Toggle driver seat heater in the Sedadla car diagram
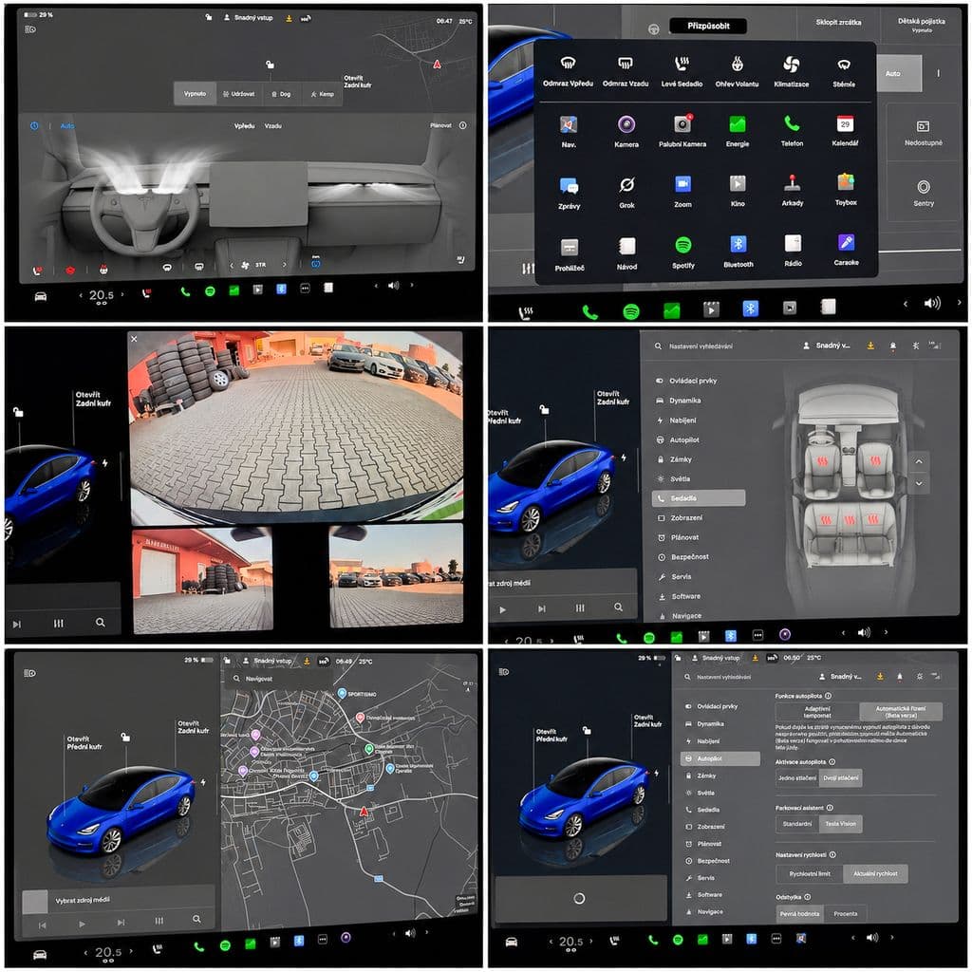 822,462
